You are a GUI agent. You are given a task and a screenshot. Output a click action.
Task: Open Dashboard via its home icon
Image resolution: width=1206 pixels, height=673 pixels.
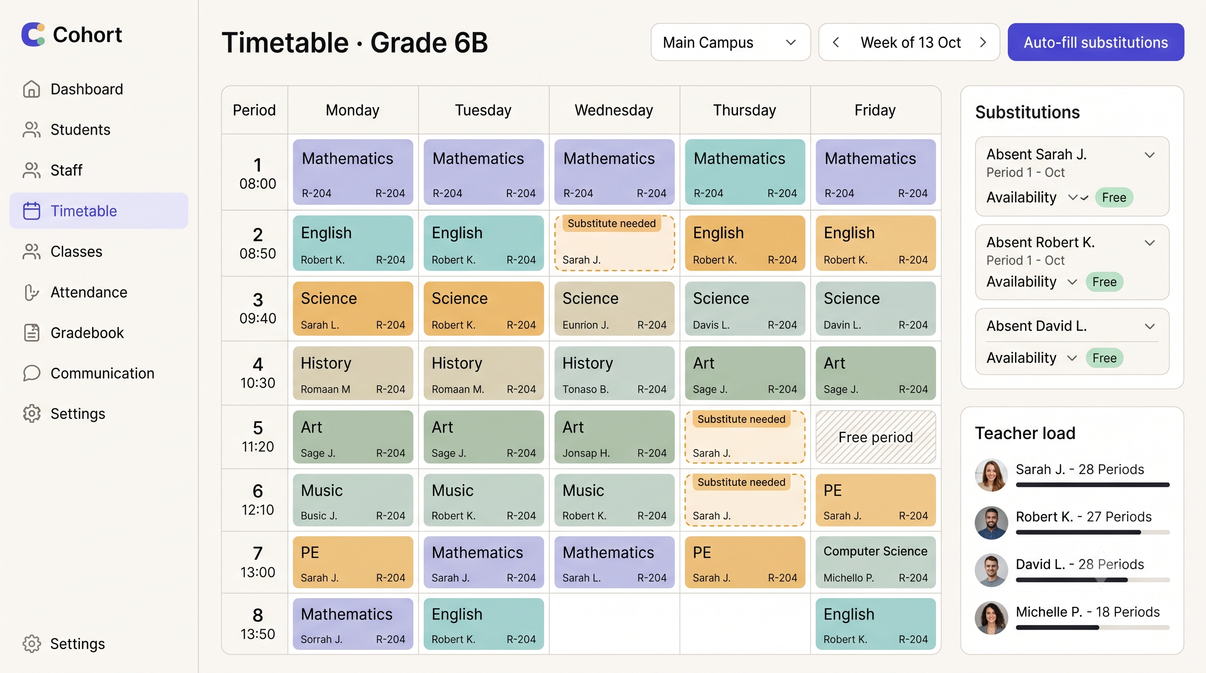[32, 89]
